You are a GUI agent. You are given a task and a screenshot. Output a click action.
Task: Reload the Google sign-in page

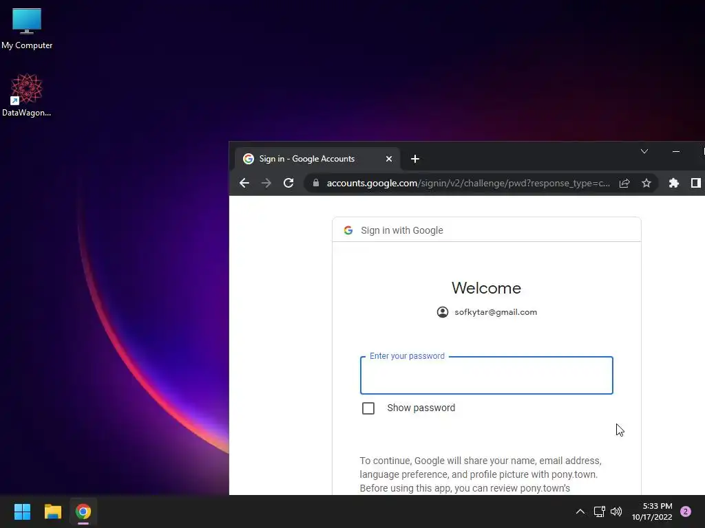(x=288, y=183)
